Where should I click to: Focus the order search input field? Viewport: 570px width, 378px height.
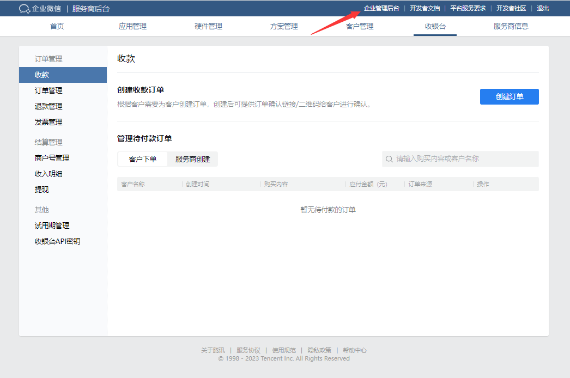tap(463, 159)
